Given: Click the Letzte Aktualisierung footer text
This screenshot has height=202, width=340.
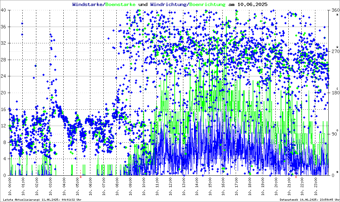Looking at the screenshot, I should [x=41, y=200].
